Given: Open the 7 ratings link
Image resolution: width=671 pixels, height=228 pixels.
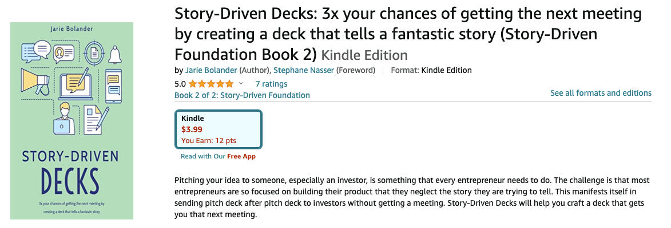Looking at the screenshot, I should [x=271, y=84].
